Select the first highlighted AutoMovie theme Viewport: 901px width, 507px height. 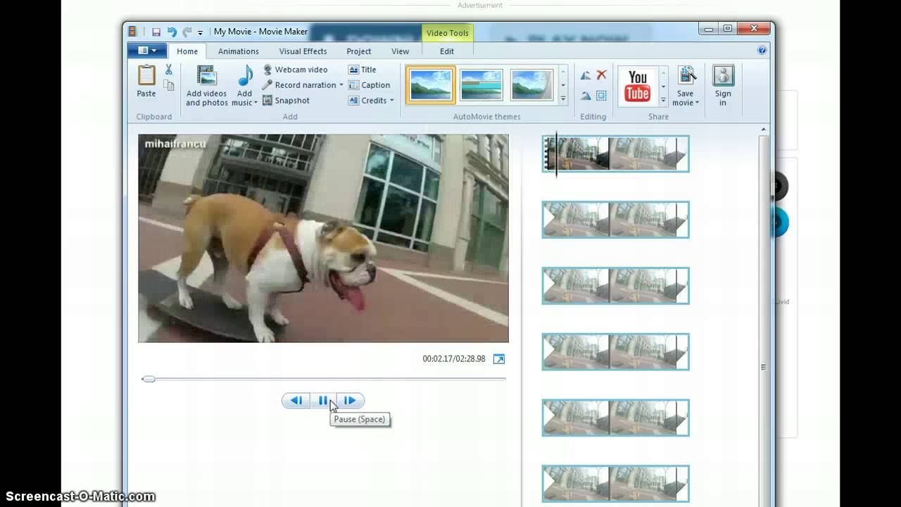(431, 85)
